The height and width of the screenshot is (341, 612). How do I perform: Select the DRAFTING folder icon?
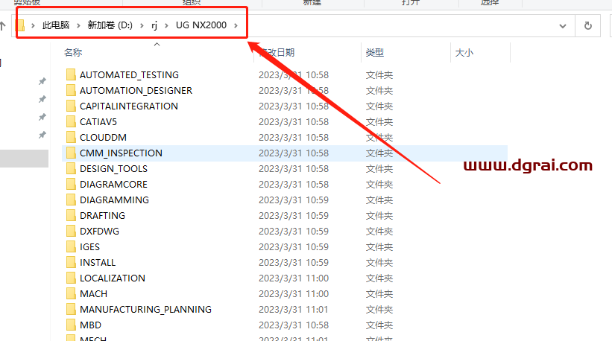tap(71, 215)
